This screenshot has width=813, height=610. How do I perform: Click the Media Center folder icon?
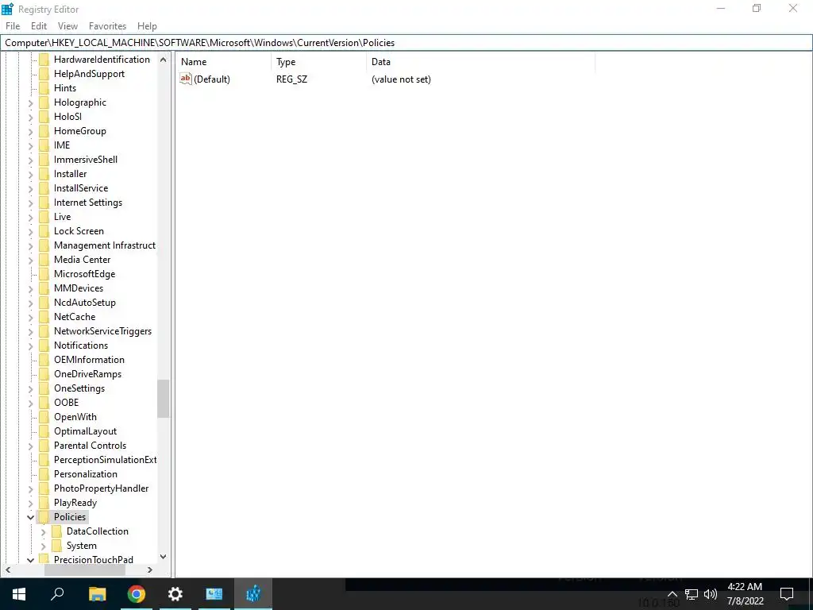click(44, 260)
